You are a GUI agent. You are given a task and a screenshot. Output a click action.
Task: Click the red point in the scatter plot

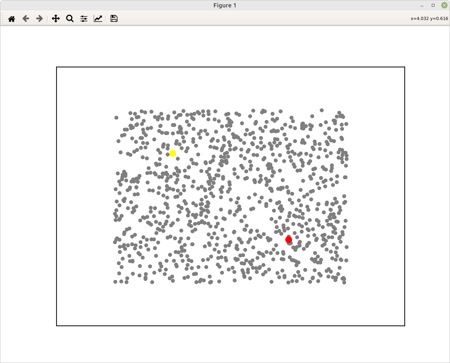tap(289, 240)
